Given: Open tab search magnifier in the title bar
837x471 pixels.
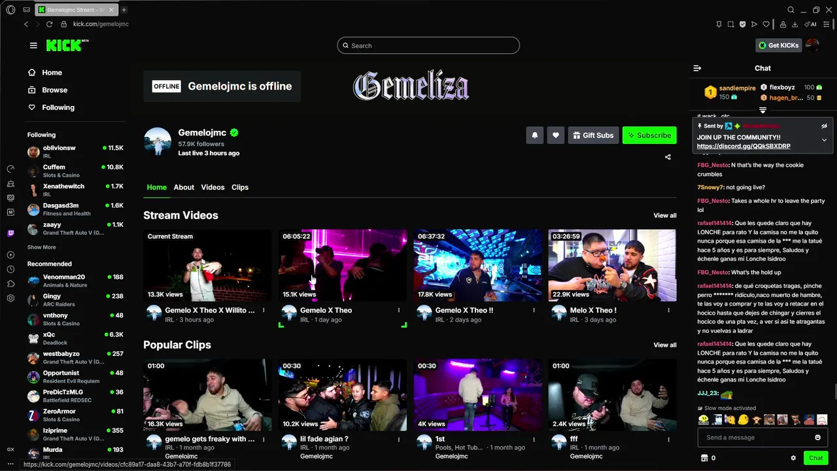Looking at the screenshot, I should (x=791, y=10).
